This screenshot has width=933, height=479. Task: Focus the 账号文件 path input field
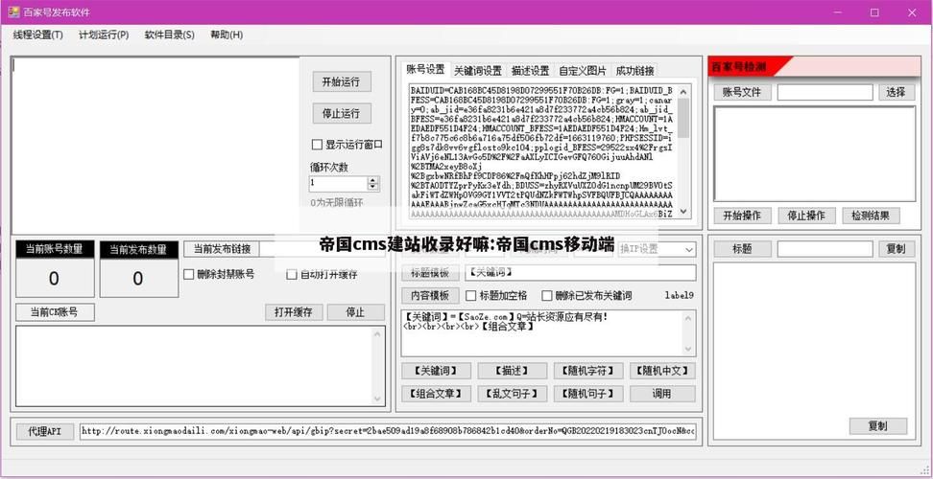825,92
